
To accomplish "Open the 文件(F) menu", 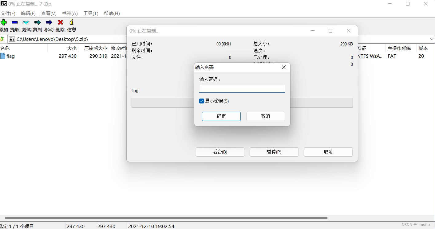I will (x=8, y=13).
